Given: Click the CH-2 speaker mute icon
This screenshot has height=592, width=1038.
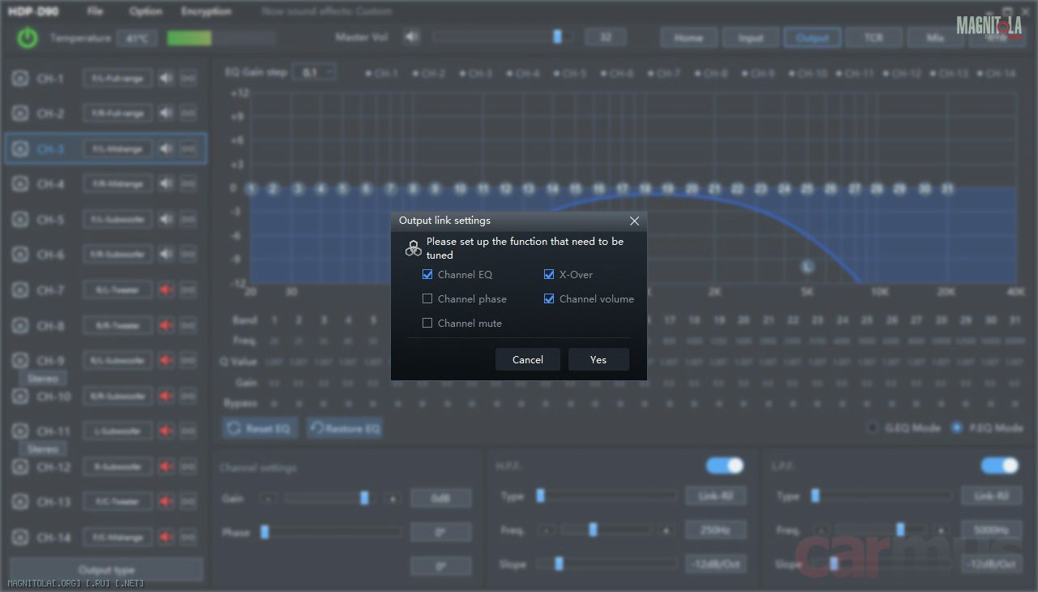Looking at the screenshot, I should click(166, 114).
